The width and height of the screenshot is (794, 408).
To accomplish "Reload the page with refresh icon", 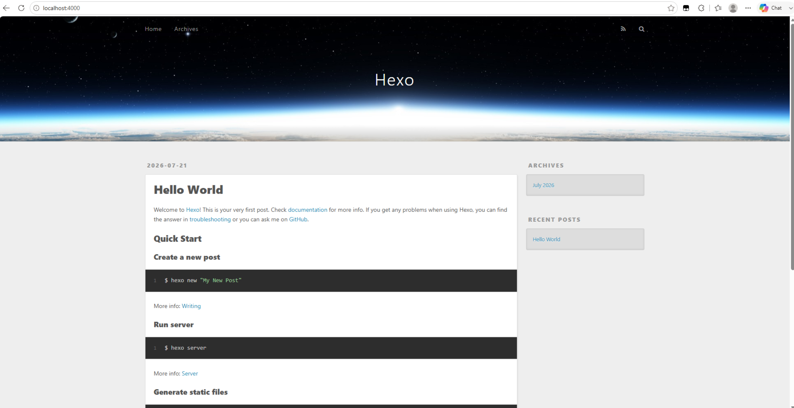I will click(x=21, y=8).
